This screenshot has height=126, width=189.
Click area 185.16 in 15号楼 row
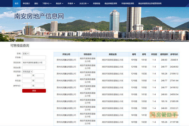point(164,101)
